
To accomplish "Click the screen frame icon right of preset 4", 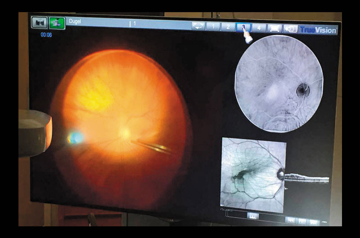I will point(274,28).
